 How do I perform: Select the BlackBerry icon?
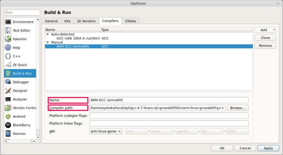[8, 125]
